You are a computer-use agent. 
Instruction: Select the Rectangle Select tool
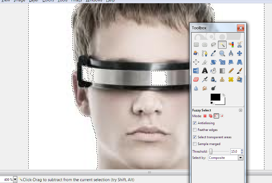click(x=196, y=45)
